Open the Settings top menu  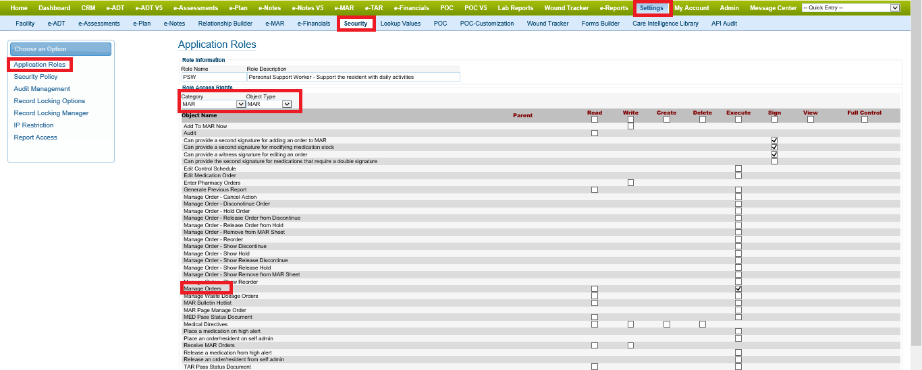click(x=651, y=8)
